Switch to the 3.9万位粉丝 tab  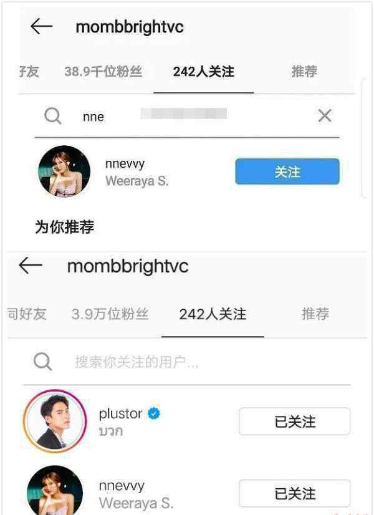click(110, 314)
